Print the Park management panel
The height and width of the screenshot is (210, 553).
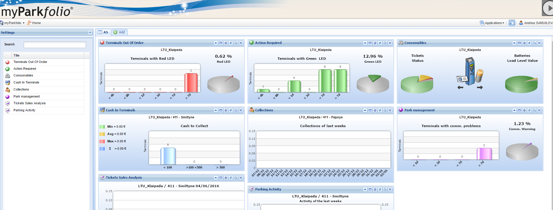click(534, 110)
